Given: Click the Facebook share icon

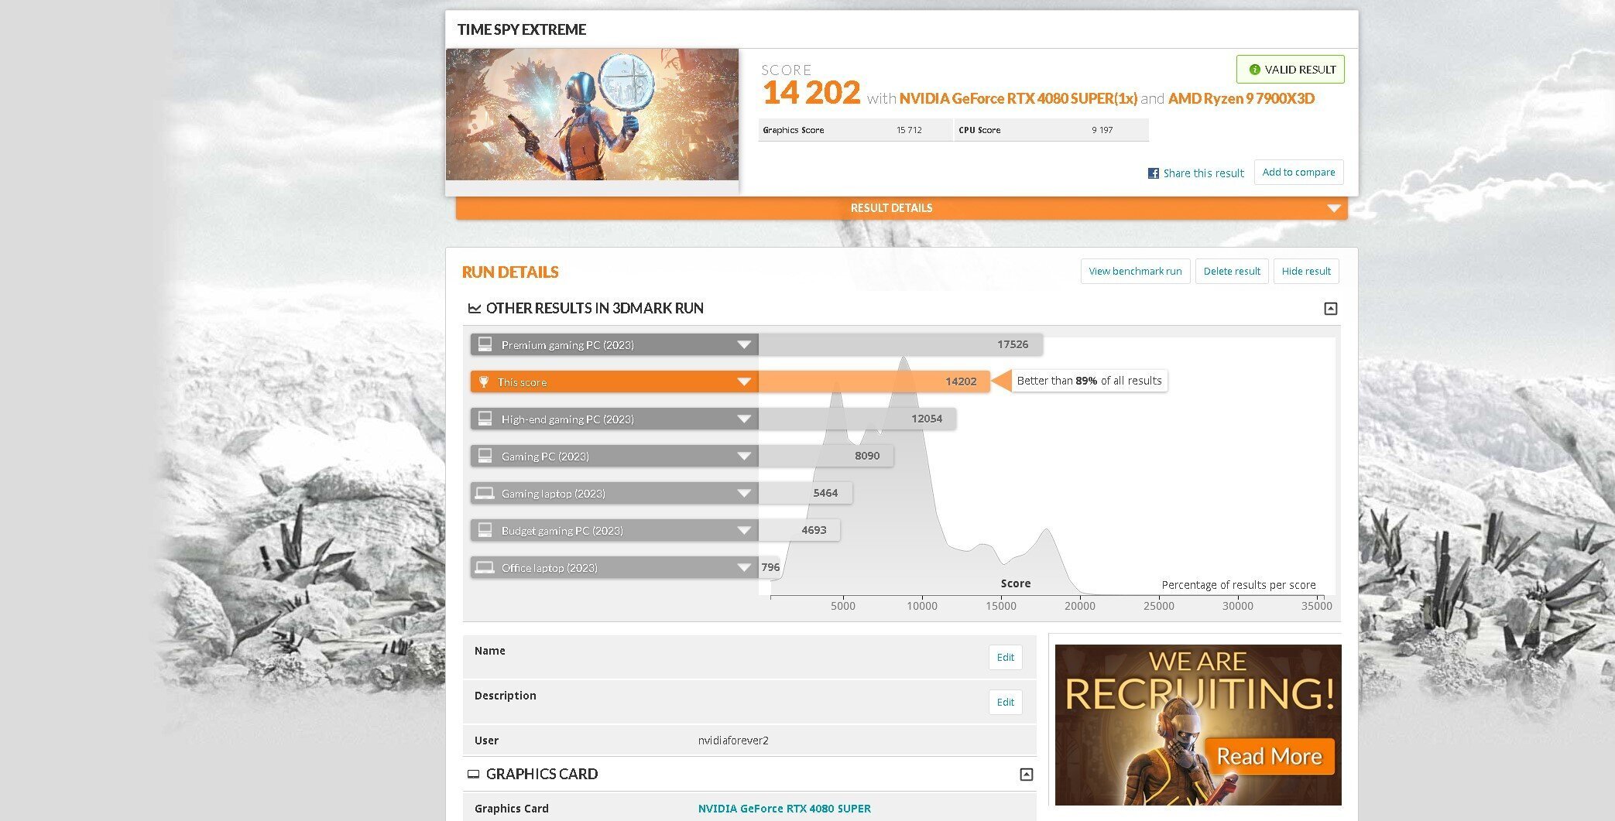Looking at the screenshot, I should [x=1153, y=173].
